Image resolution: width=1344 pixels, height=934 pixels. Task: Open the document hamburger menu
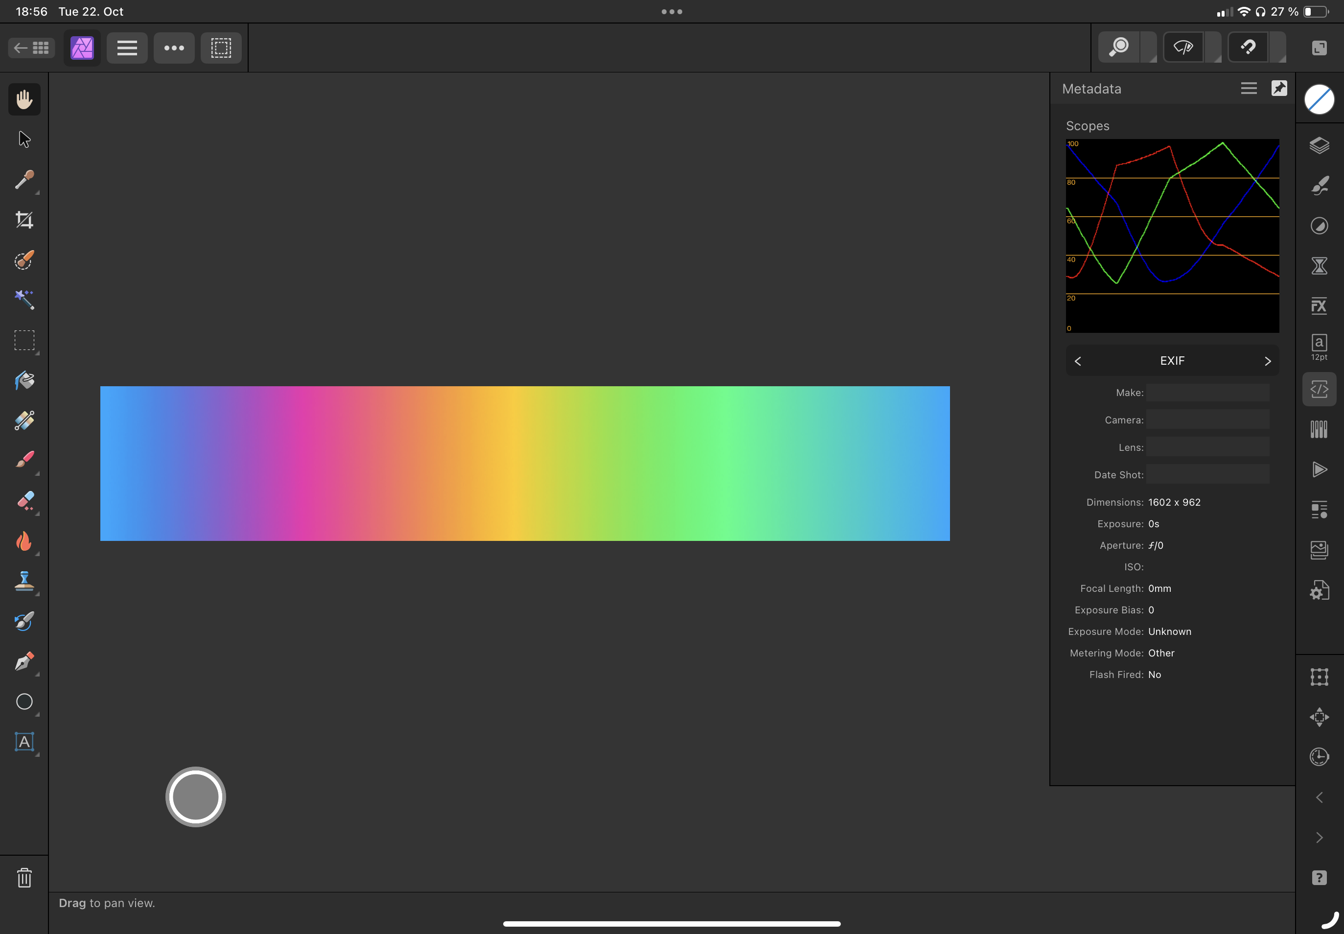click(x=127, y=47)
